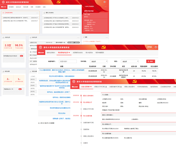Click the red 搜索 button
The height and width of the screenshot is (146, 176).
(x=151, y=61)
